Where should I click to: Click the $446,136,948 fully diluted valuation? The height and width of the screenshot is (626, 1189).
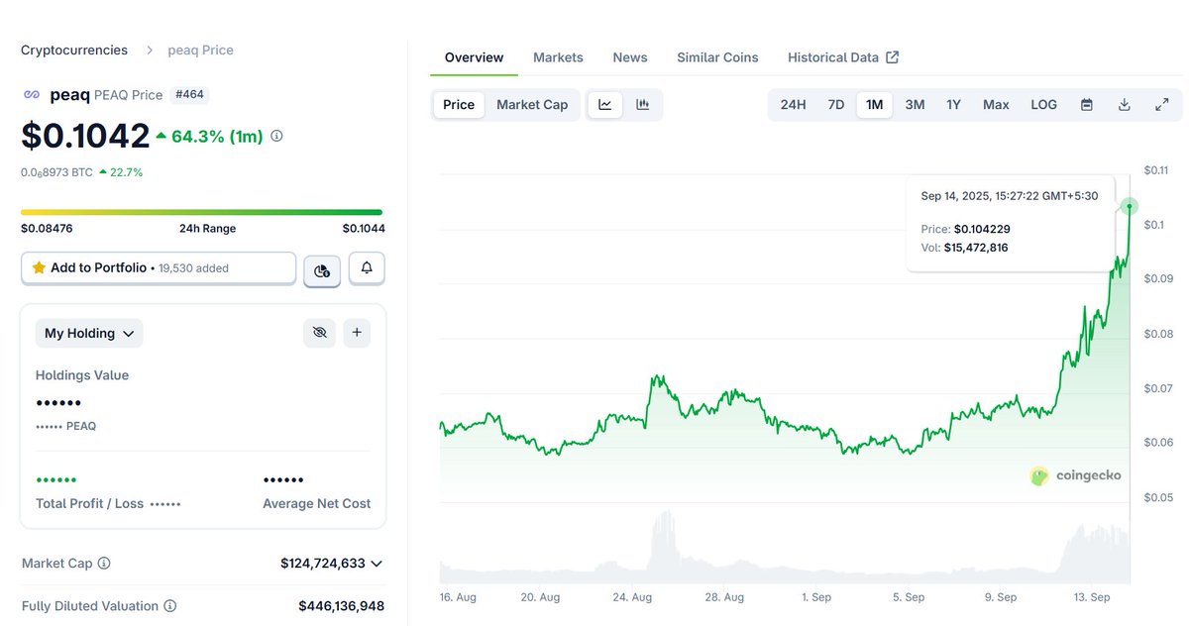coord(341,605)
